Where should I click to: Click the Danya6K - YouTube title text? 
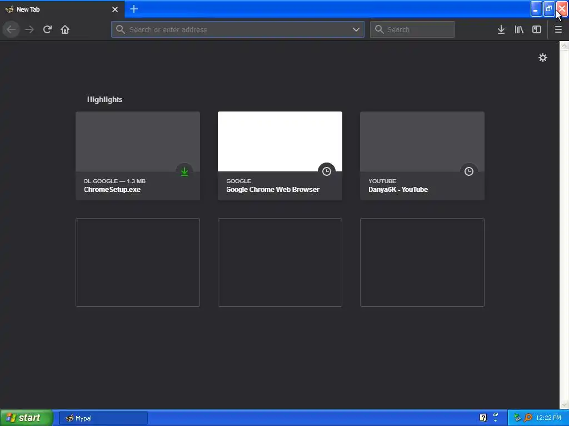pos(398,190)
